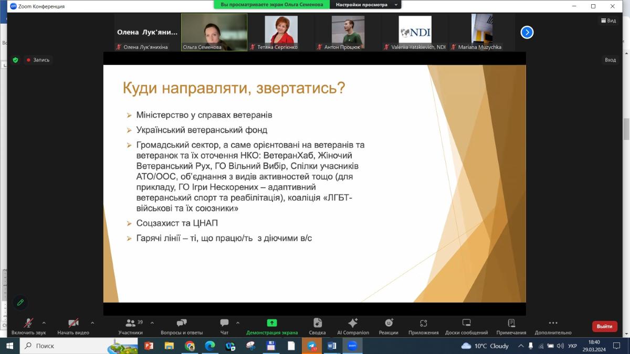Image resolution: width=630 pixels, height=354 pixels.
Task: Click the green pencil annotation icon
Action: click(x=20, y=302)
